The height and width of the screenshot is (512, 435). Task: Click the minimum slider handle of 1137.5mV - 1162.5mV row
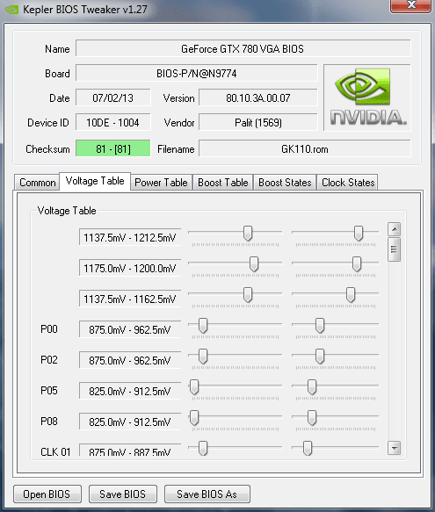(x=248, y=295)
